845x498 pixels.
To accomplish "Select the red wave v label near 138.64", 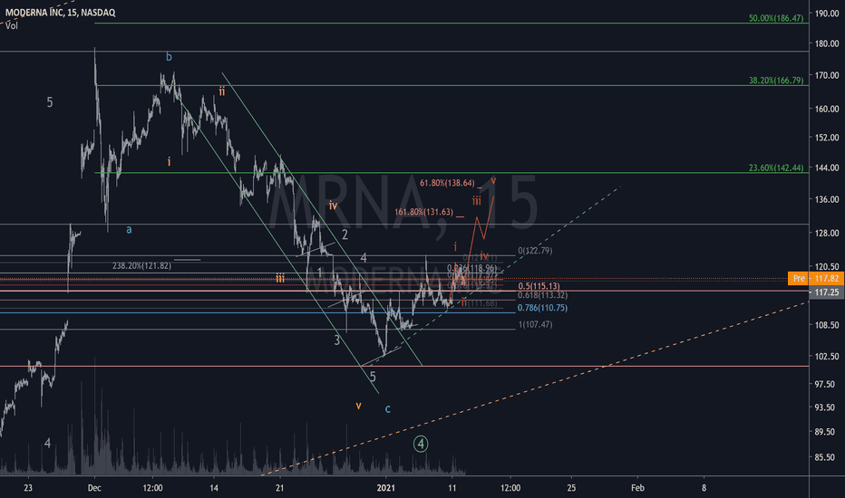I will point(493,180).
